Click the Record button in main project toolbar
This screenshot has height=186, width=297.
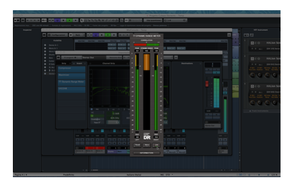tap(76, 20)
